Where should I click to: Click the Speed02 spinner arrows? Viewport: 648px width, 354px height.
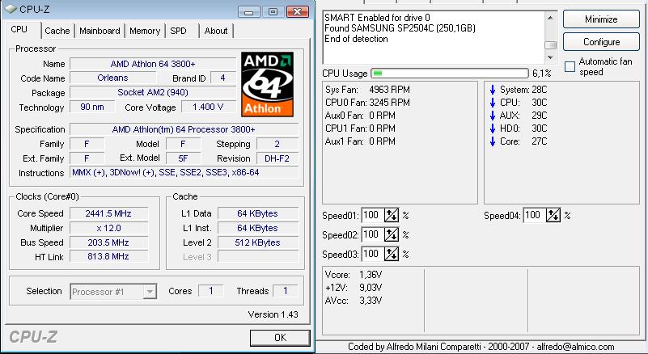pos(391,234)
